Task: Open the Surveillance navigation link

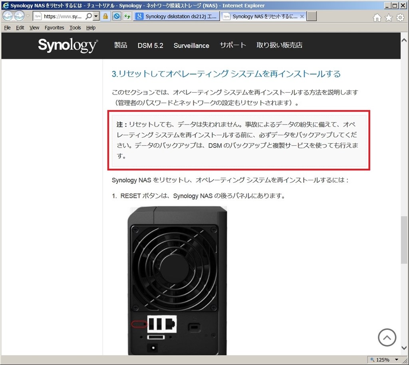Action: (191, 45)
